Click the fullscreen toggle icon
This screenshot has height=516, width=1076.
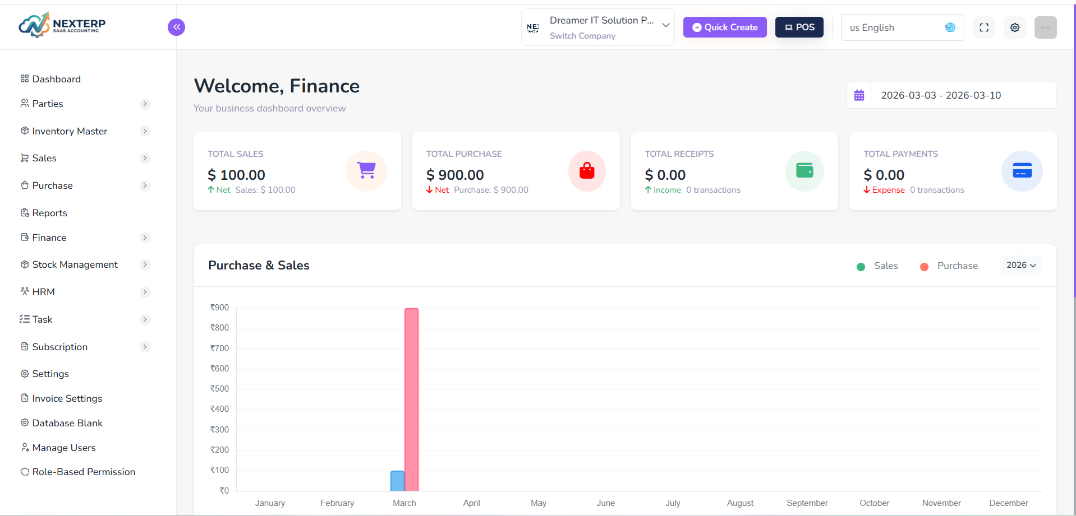click(984, 27)
